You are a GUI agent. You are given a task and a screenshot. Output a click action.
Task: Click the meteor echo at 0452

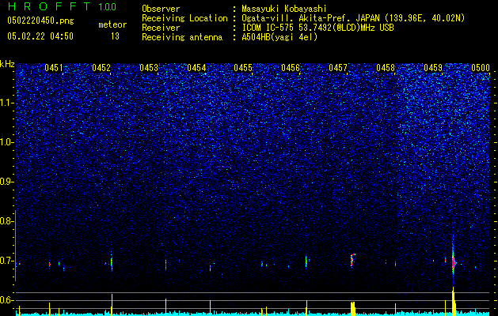(x=112, y=263)
